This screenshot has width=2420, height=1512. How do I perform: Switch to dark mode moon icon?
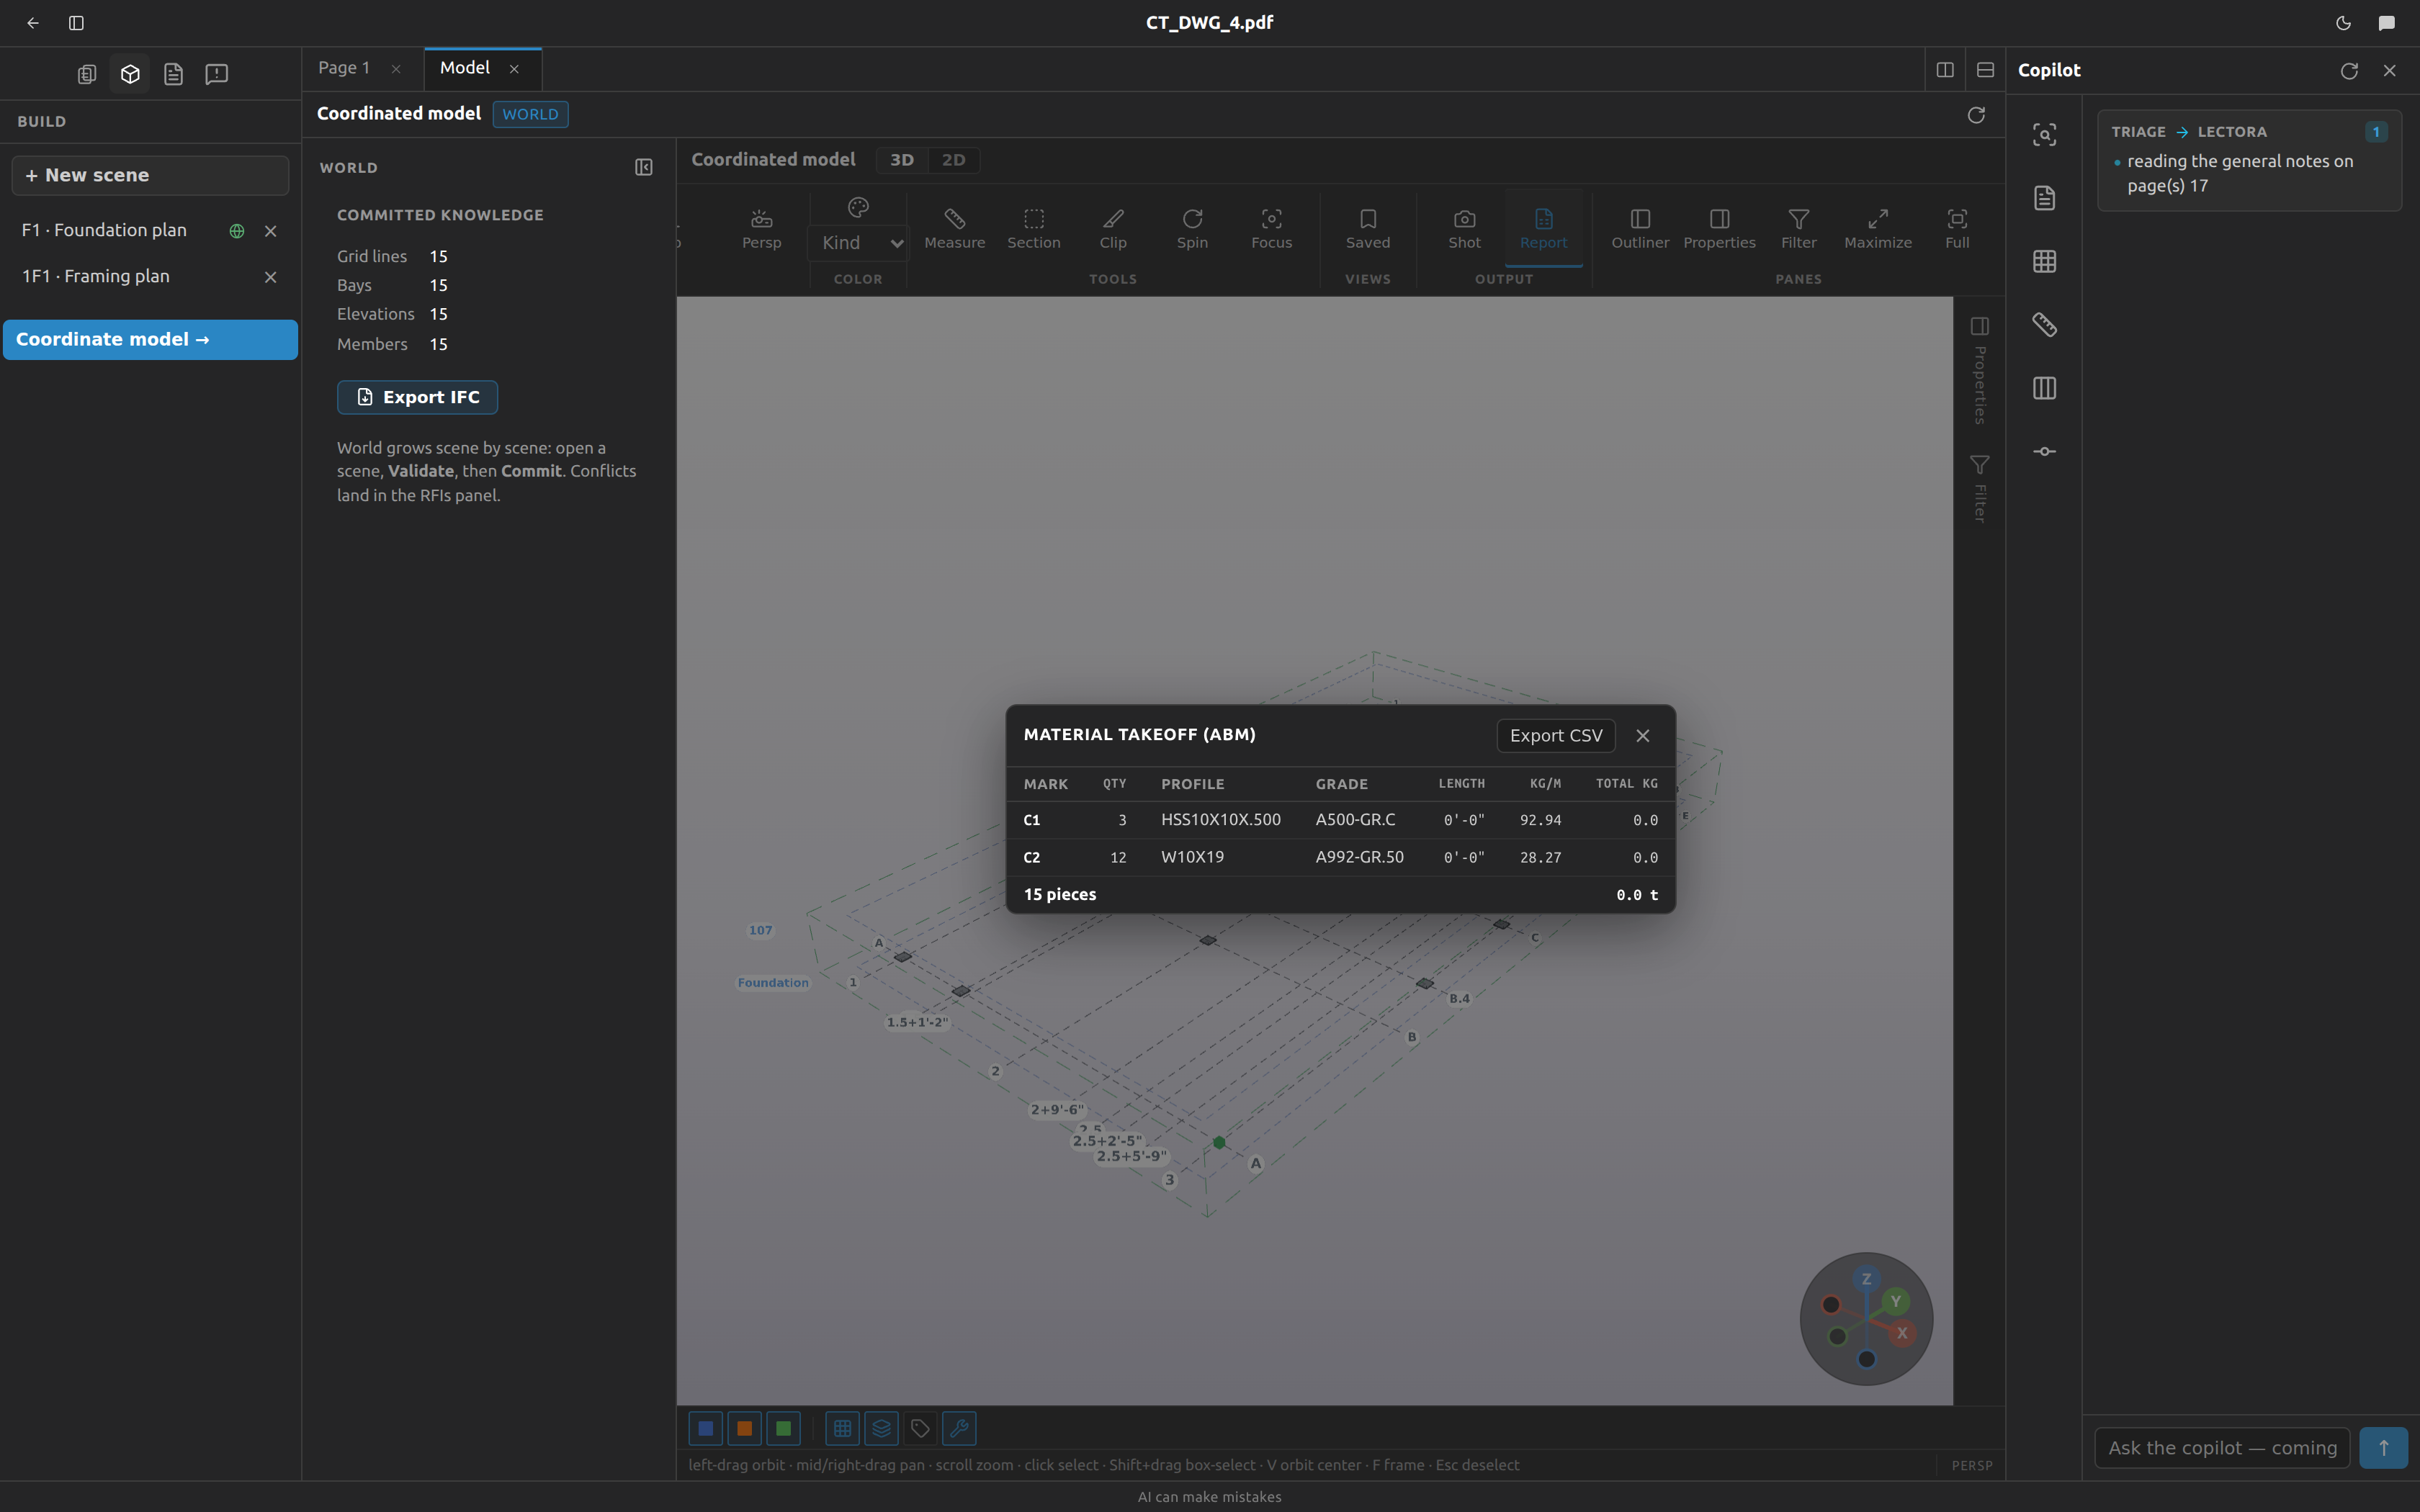pyautogui.click(x=2343, y=22)
